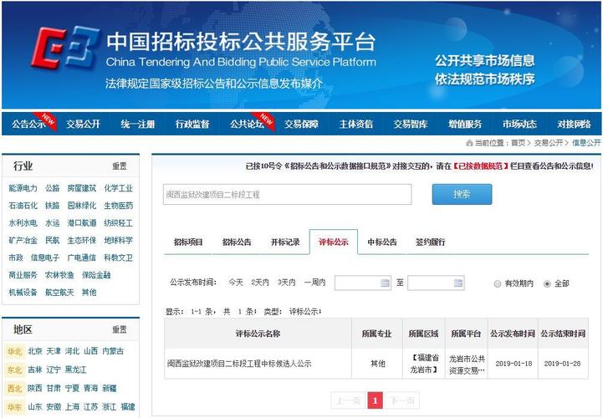Open 闽西监狱改建项目 result row title
This screenshot has height=418, width=603.
coord(239,364)
